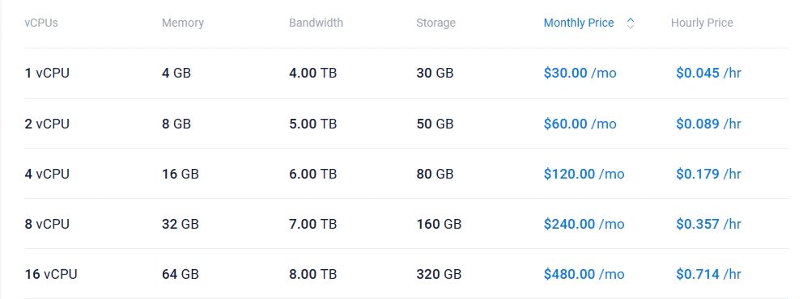Click the $0.714 /hr hourly price
The width and height of the screenshot is (803, 299).
pos(709,274)
